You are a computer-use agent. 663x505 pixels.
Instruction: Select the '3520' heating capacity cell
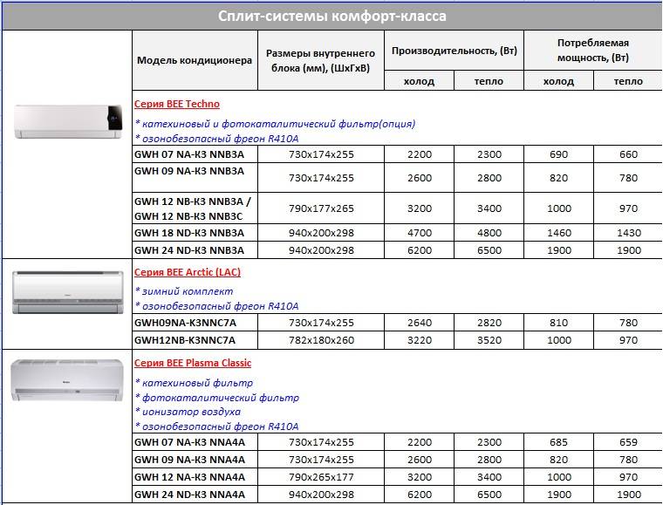point(489,340)
